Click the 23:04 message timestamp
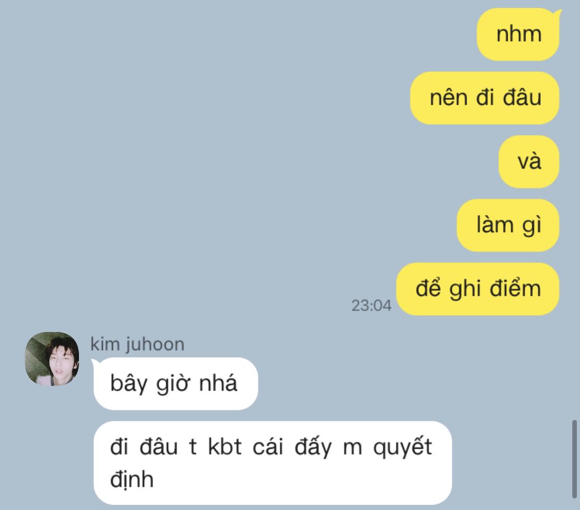This screenshot has height=510, width=580. (371, 306)
